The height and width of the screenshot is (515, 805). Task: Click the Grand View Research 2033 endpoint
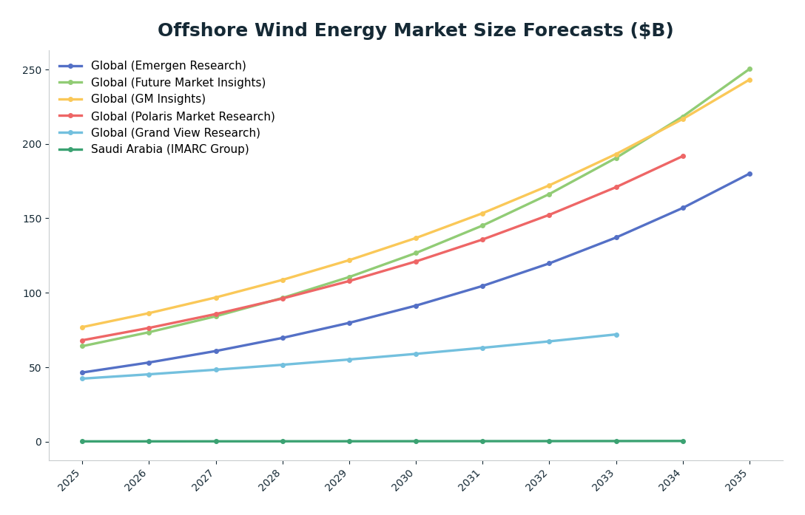click(616, 335)
